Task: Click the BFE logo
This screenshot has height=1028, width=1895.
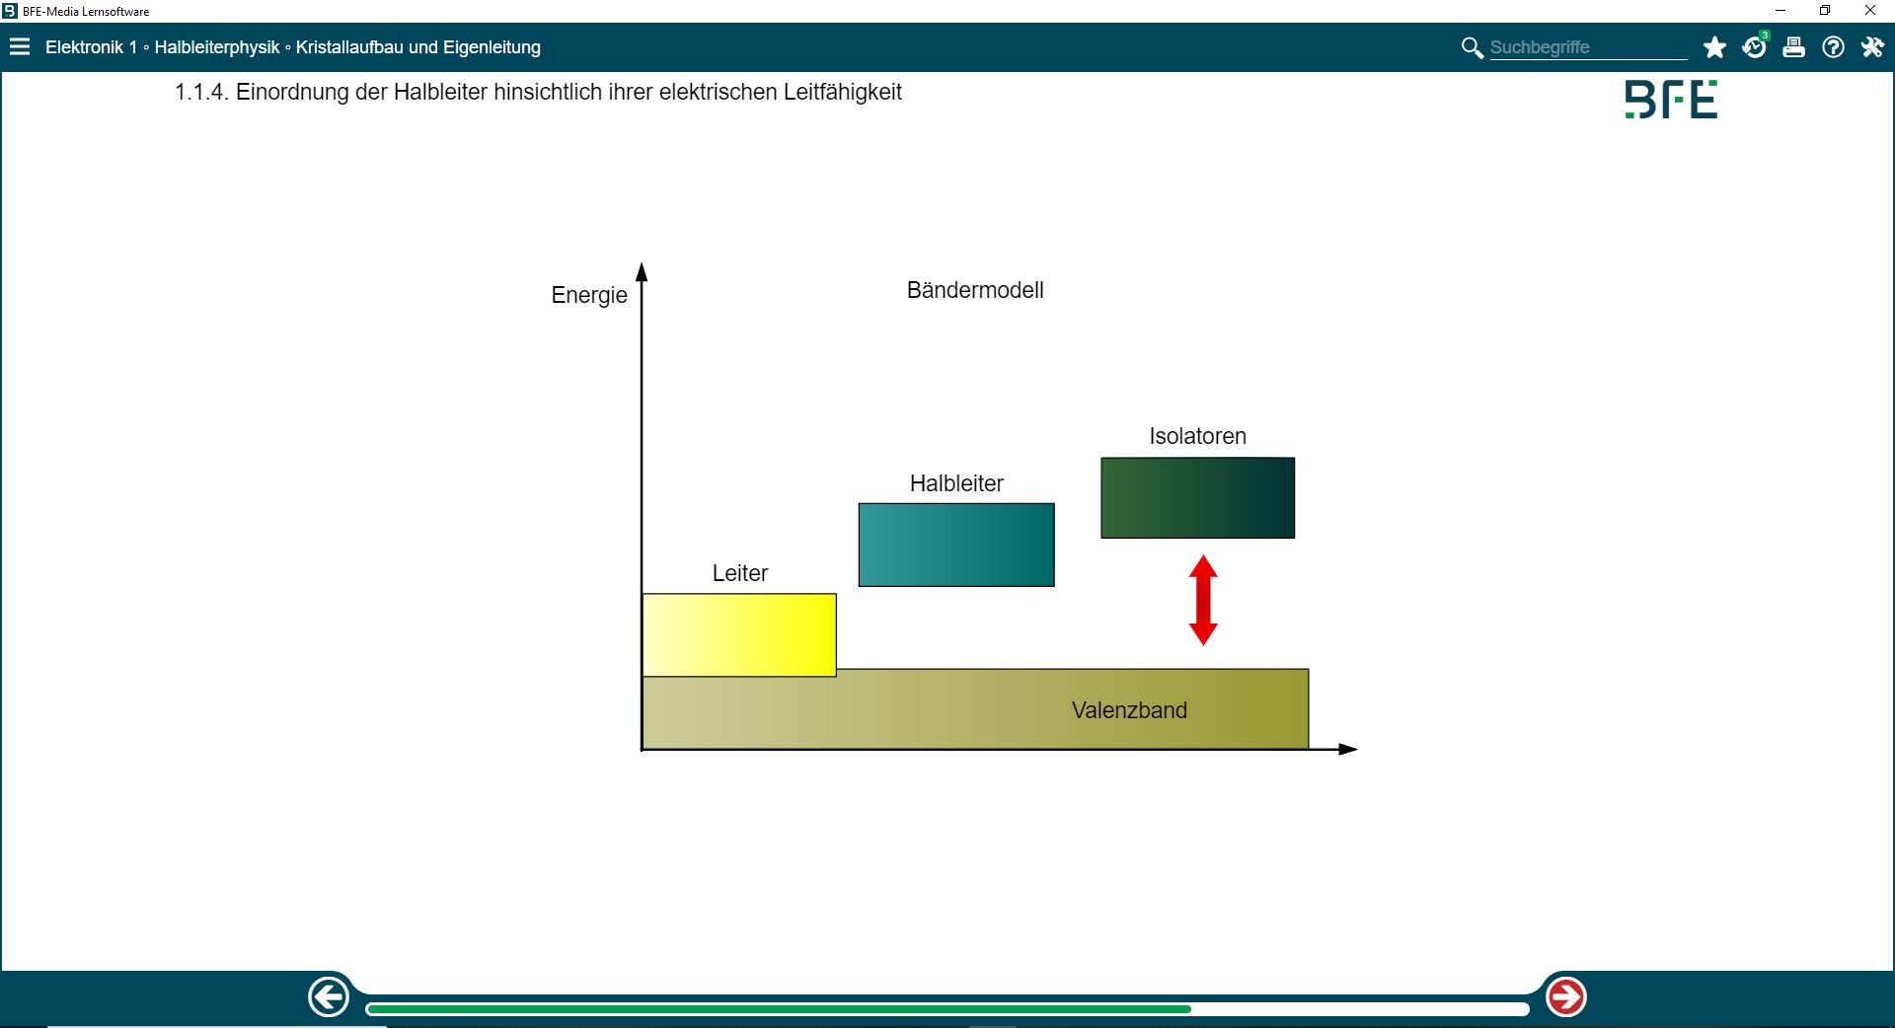Action: tap(1671, 100)
